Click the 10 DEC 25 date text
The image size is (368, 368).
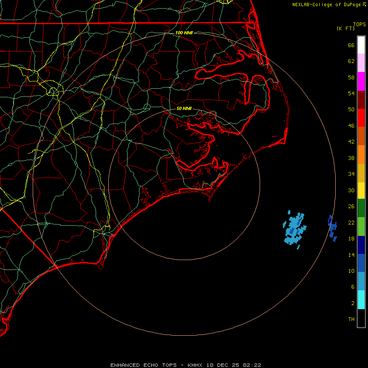click(x=223, y=365)
